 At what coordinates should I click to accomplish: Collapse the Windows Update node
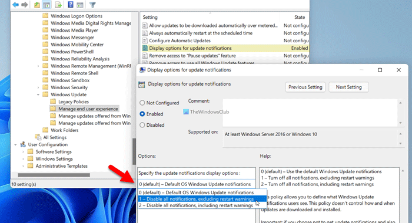38,94
